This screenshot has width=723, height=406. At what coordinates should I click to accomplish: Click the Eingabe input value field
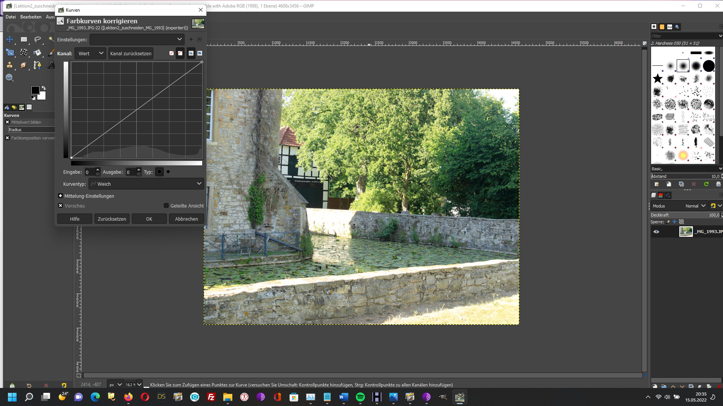pos(90,172)
